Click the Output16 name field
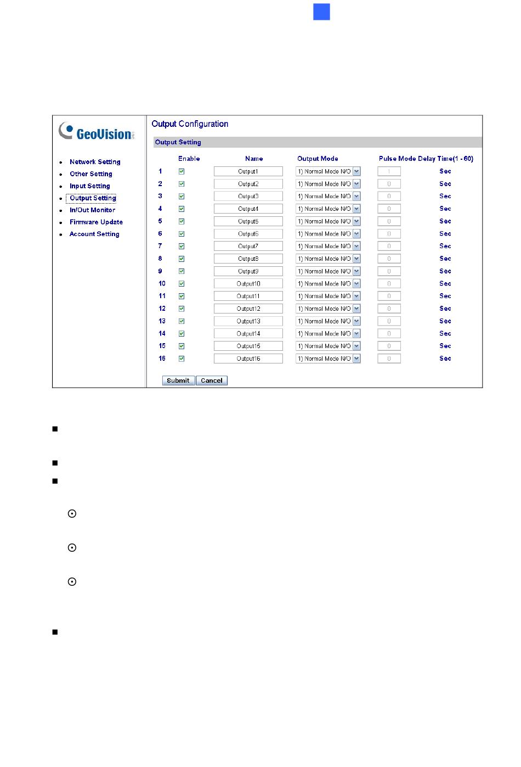The image size is (521, 767). pyautogui.click(x=248, y=359)
